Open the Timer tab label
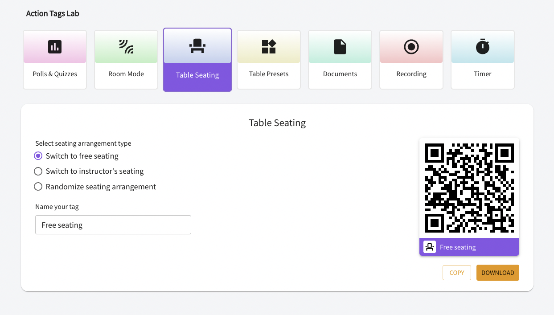Image resolution: width=554 pixels, height=315 pixels. [483, 74]
